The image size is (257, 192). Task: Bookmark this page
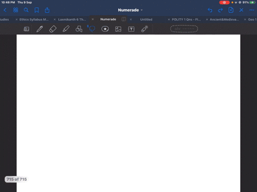point(36,10)
